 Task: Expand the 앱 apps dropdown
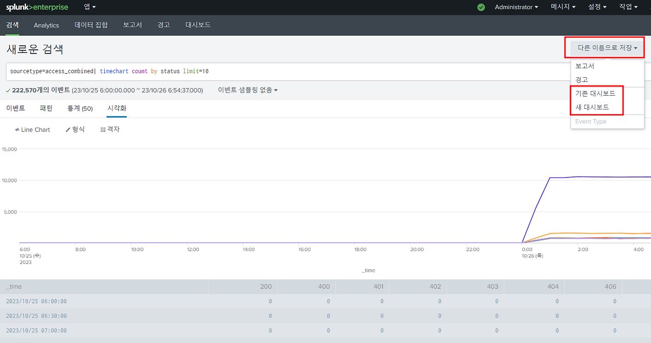(90, 7)
